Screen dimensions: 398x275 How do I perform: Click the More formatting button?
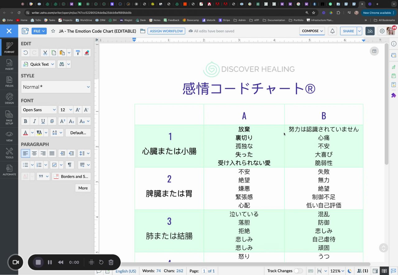[83, 188]
